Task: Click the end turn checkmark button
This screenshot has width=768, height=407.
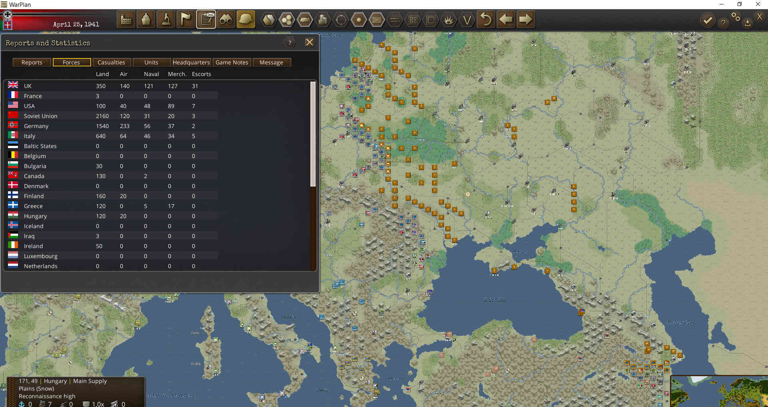Action: [708, 20]
